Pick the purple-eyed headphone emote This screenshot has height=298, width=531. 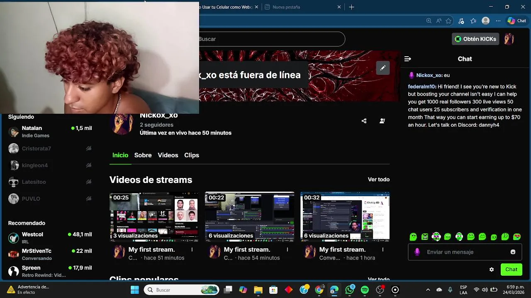pyautogui.click(x=436, y=237)
